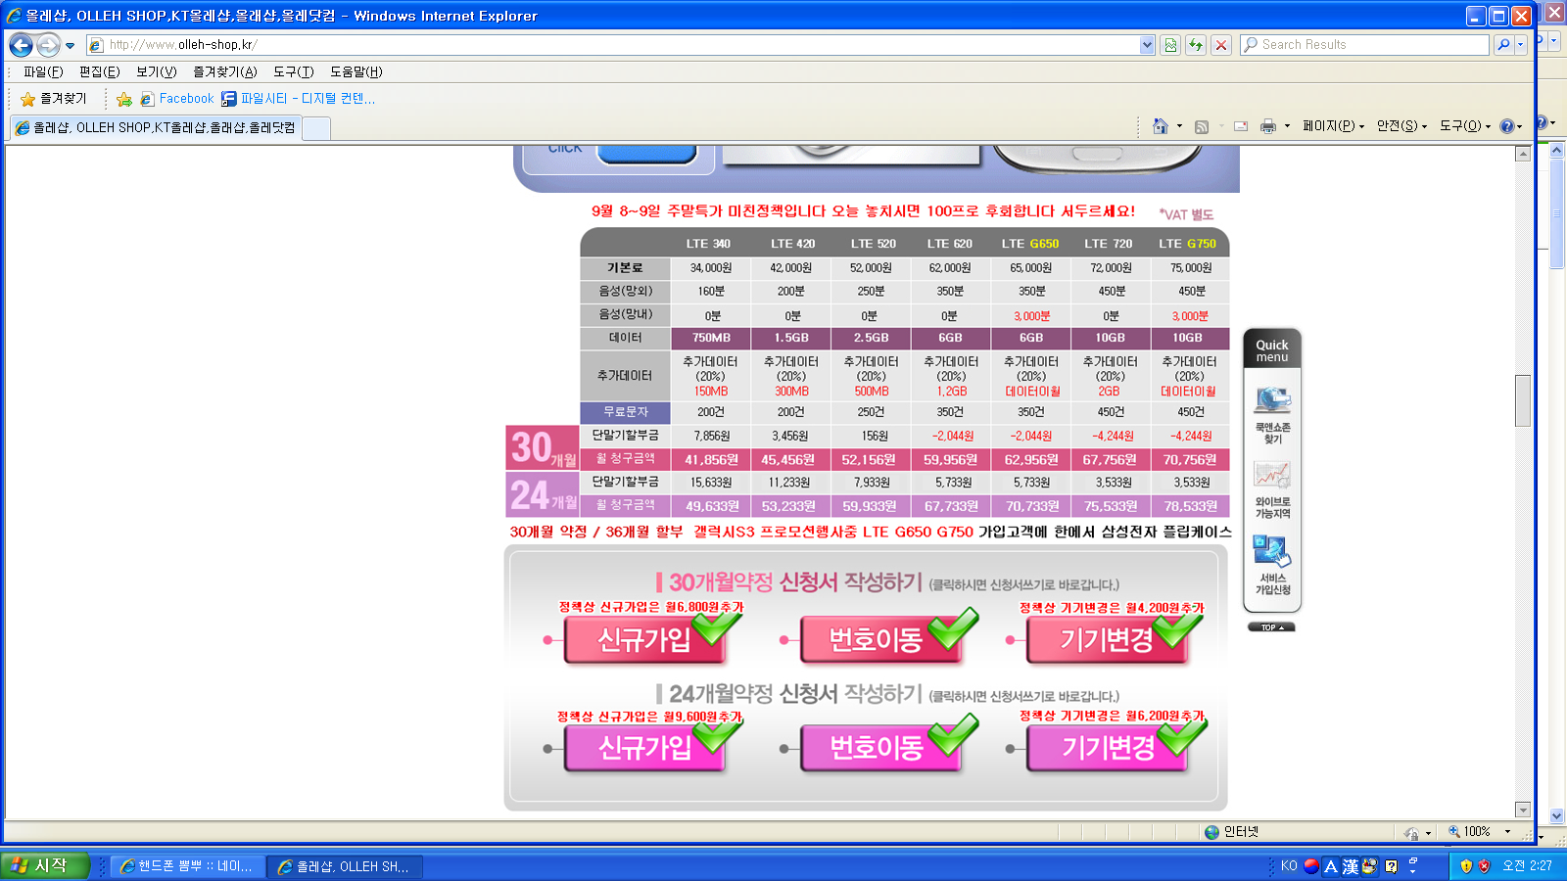Click the Refresh page icon
This screenshot has width=1567, height=881.
pos(1196,45)
